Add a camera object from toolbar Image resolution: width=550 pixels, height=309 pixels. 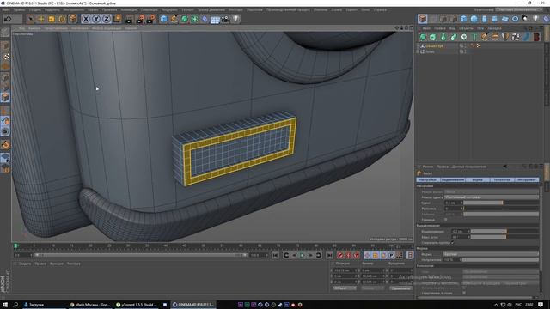(x=226, y=19)
